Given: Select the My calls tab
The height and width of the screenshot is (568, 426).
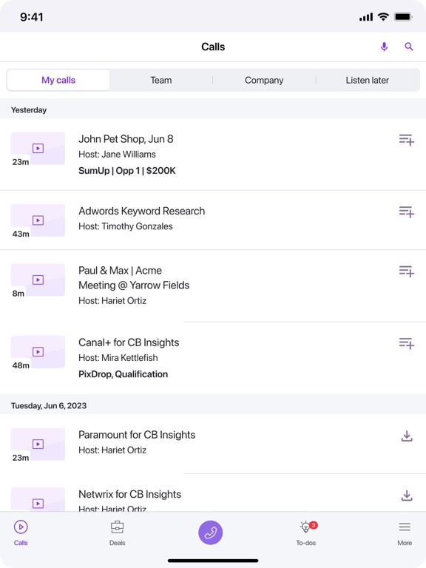Looking at the screenshot, I should pyautogui.click(x=58, y=80).
